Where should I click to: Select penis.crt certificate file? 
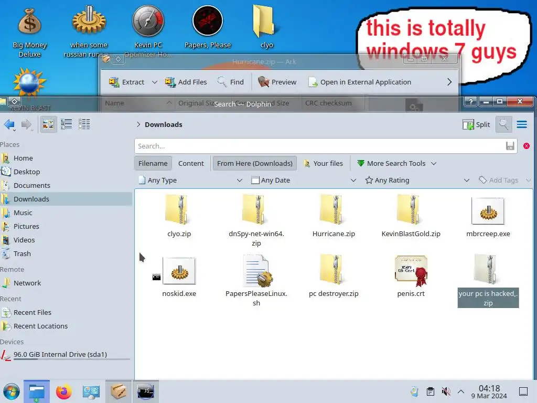click(x=411, y=276)
